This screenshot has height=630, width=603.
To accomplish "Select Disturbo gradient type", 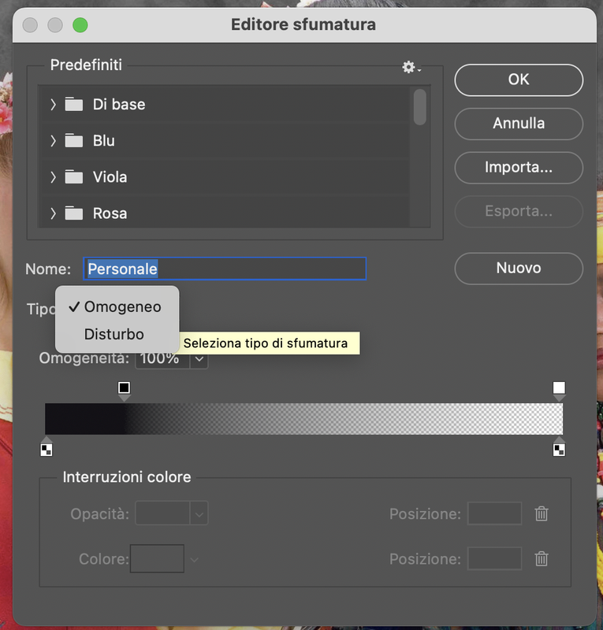I will (x=117, y=334).
